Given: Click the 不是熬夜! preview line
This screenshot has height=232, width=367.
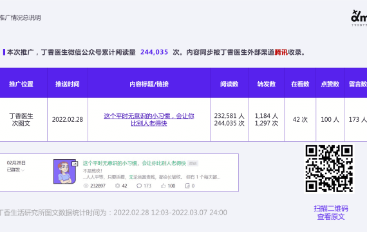Looking at the screenshot, I should [x=93, y=171].
